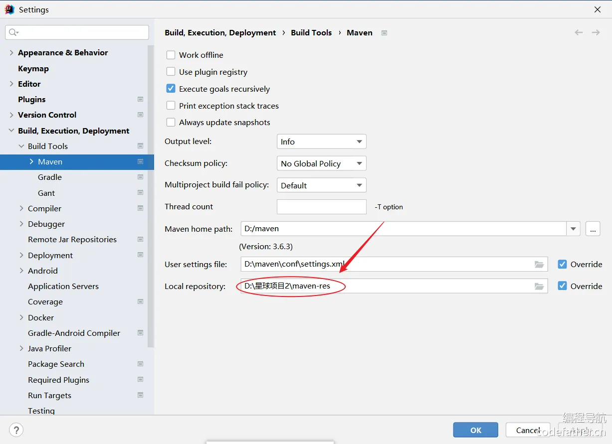Click the Thread count input field
The height and width of the screenshot is (444, 612).
tap(322, 207)
